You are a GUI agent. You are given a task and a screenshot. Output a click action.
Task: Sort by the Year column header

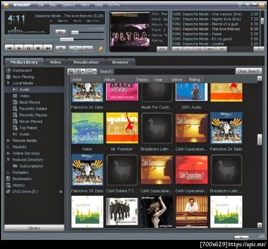pyautogui.click(x=161, y=79)
